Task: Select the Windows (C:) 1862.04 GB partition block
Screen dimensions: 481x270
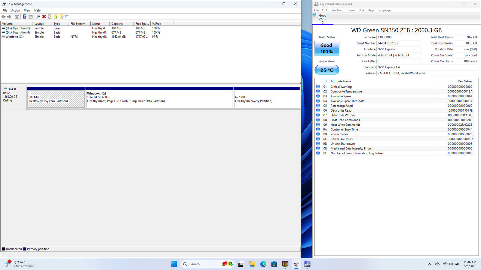Action: pos(159,97)
